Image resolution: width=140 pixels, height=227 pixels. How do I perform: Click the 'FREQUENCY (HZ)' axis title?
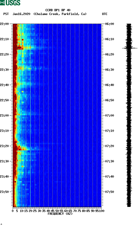click(60, 214)
